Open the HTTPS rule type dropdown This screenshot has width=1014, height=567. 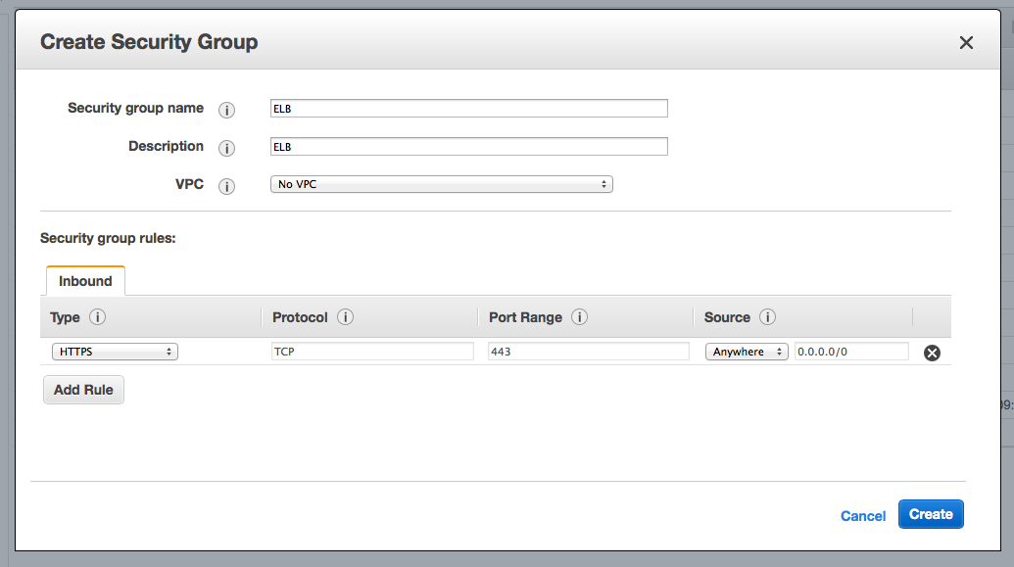click(x=115, y=352)
